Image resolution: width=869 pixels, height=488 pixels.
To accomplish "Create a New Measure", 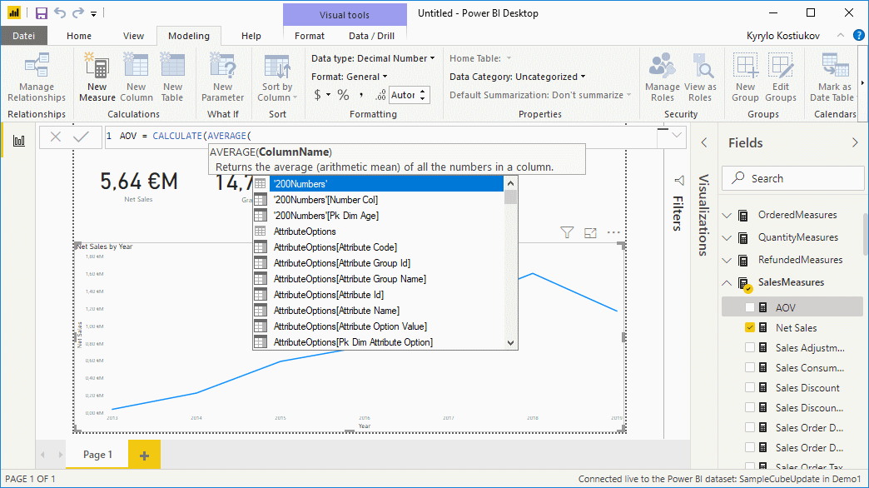I will (97, 77).
